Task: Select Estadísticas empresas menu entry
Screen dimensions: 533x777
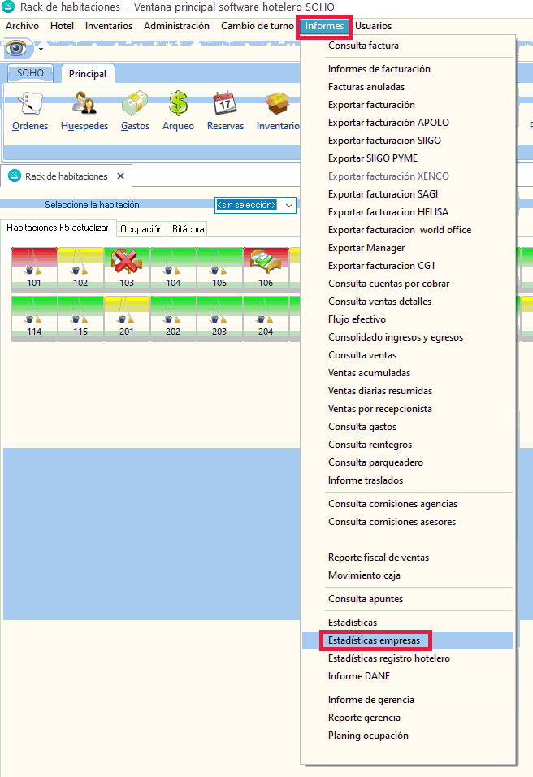Action: pos(374,640)
